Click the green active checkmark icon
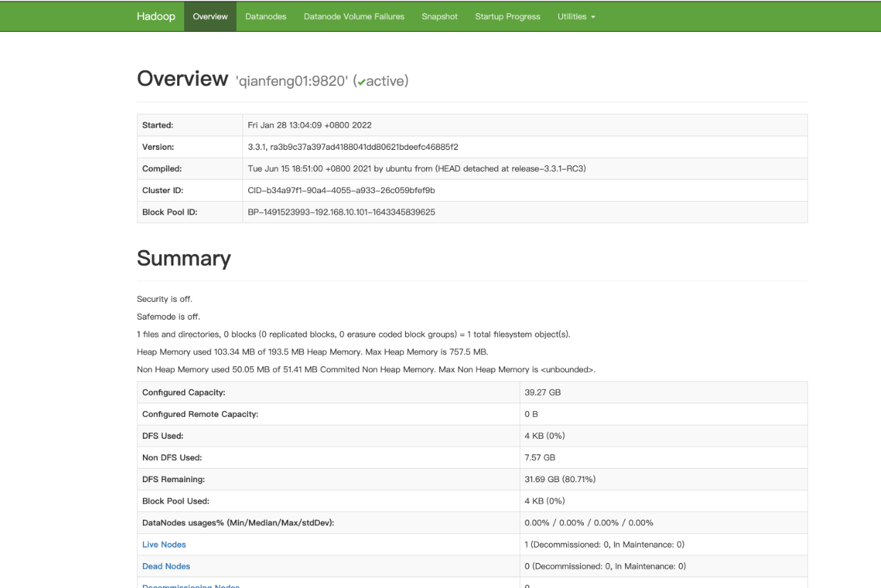This screenshot has height=588, width=881. (x=361, y=82)
